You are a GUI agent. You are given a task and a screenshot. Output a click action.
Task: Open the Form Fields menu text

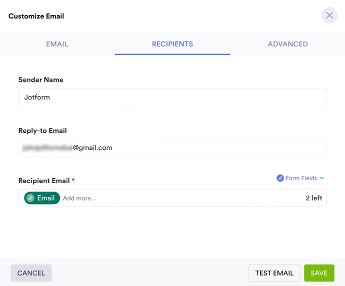[x=301, y=178]
